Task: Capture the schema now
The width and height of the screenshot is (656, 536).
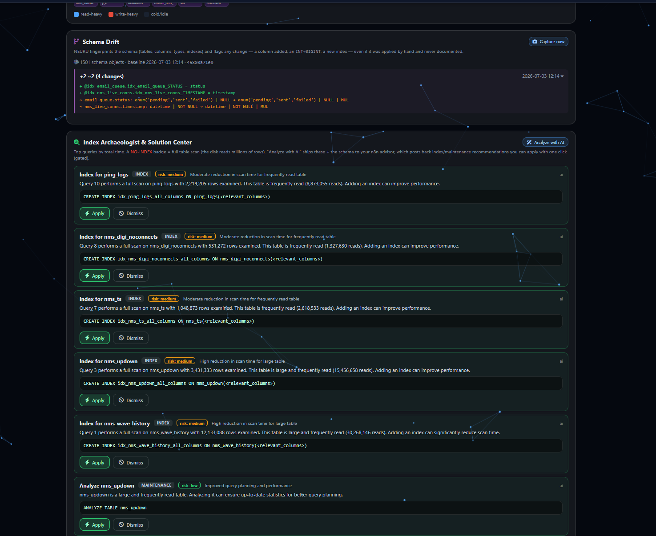Action: click(x=548, y=42)
